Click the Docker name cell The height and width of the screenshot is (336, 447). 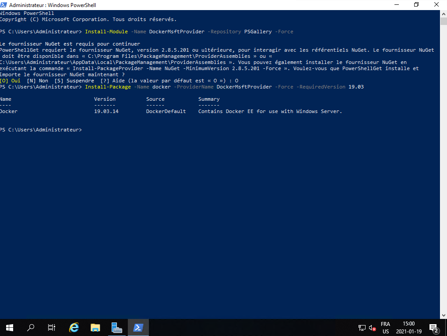pyautogui.click(x=9, y=111)
